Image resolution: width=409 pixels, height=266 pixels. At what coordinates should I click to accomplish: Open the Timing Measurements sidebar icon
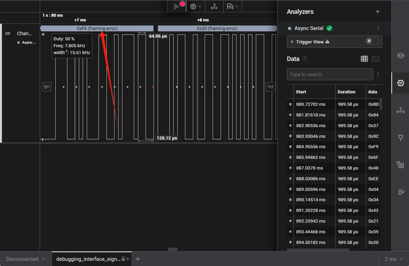pos(400,110)
